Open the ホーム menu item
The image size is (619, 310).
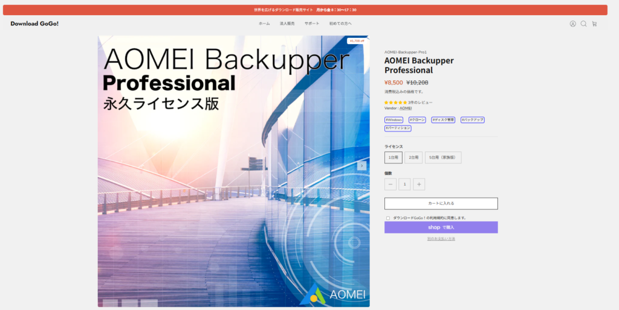[x=265, y=24]
